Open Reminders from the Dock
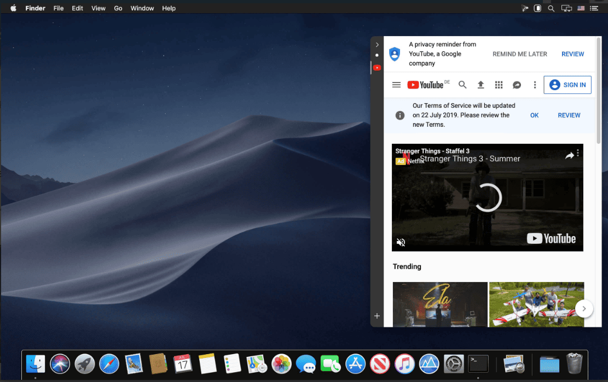 pyautogui.click(x=232, y=364)
